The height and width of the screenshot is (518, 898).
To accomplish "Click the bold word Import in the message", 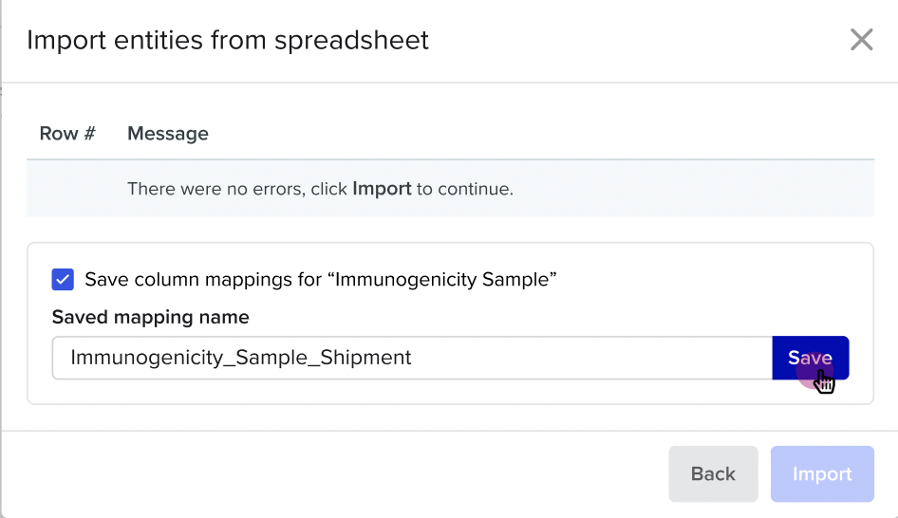I will coord(382,188).
